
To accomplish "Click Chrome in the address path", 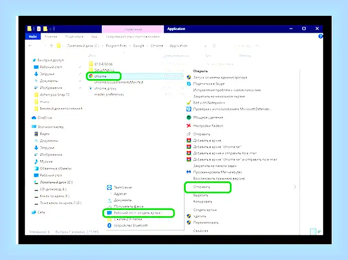I will (x=157, y=46).
